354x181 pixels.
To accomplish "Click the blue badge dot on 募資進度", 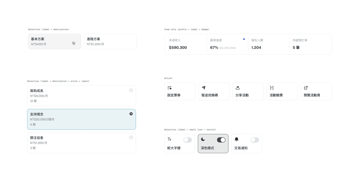I will tap(244, 39).
